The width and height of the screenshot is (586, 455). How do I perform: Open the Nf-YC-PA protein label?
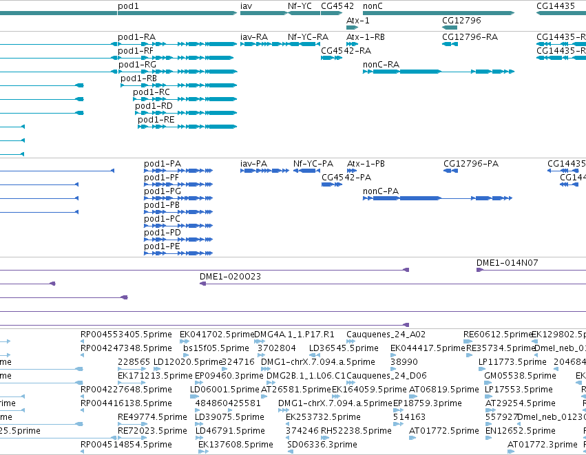coord(313,164)
